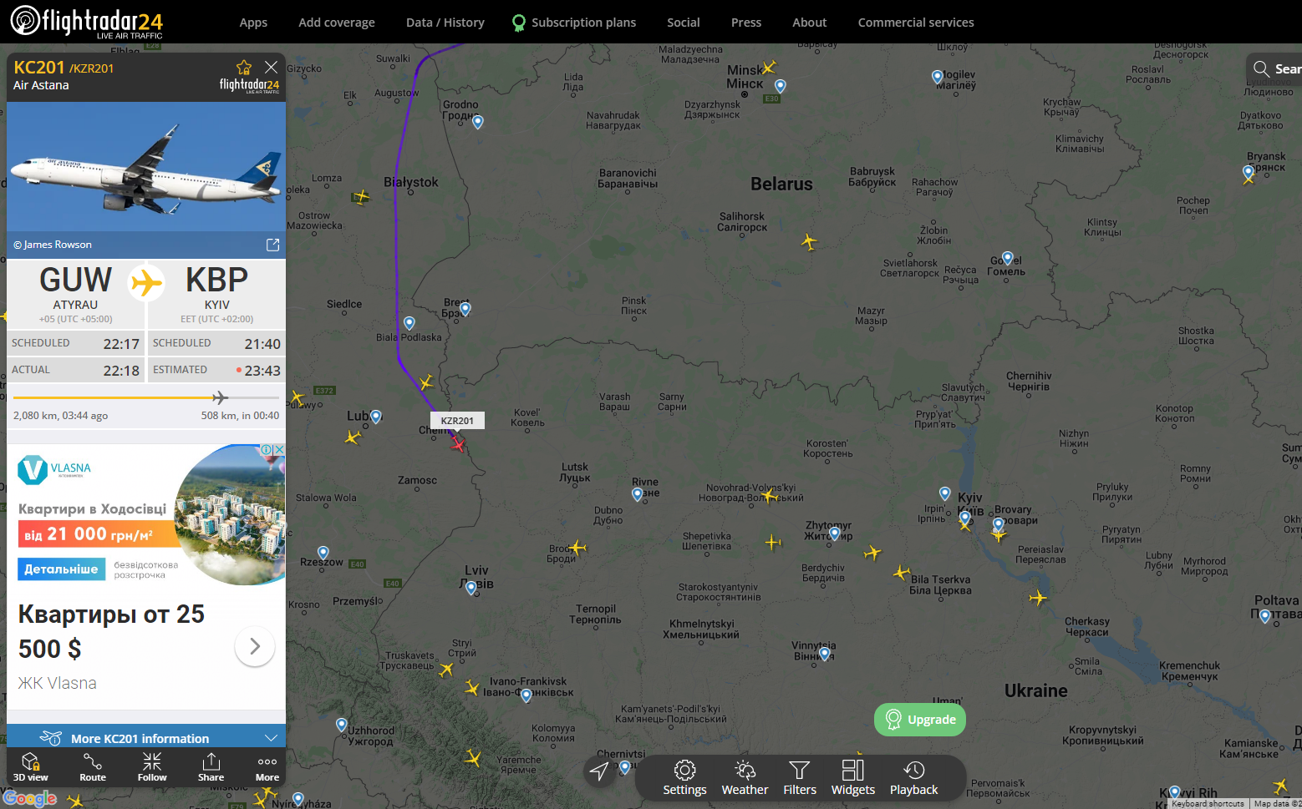Open the Widgets panel

pos(852,777)
